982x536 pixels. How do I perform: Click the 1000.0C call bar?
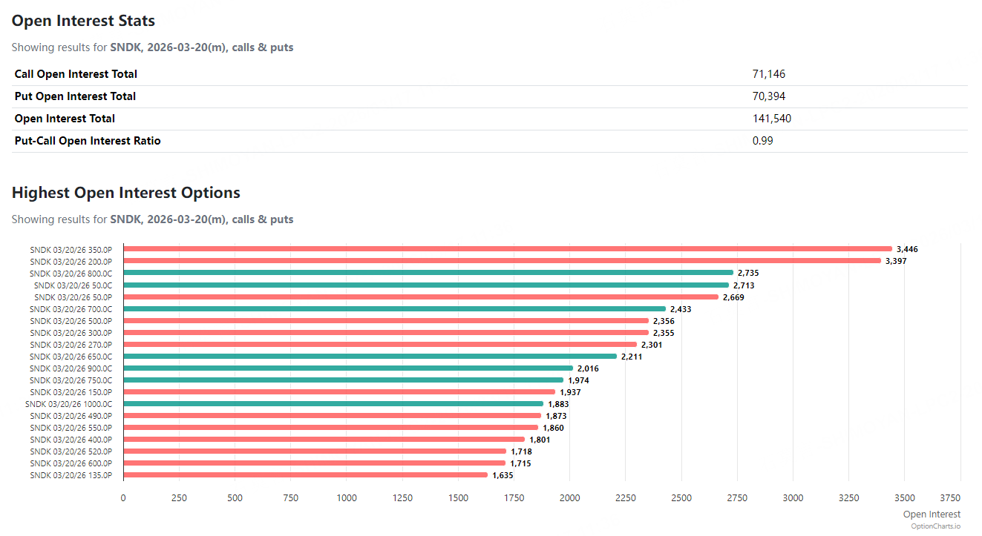click(333, 403)
